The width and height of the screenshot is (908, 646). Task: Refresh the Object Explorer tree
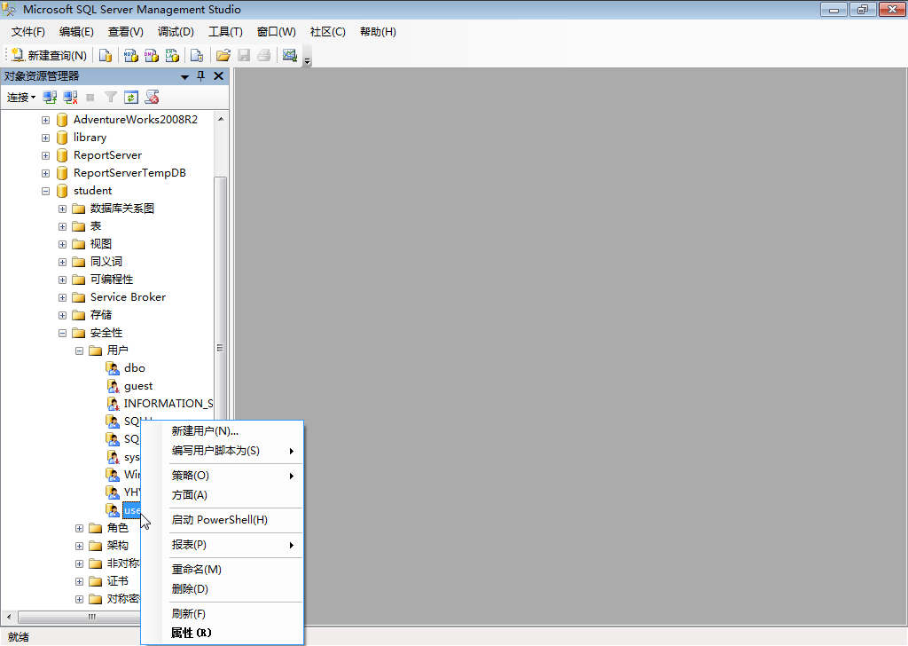131,98
